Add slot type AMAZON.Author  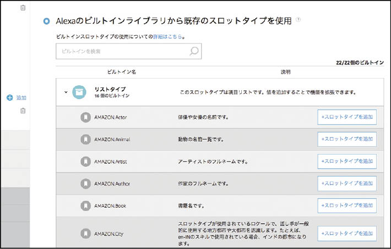coord(347,184)
